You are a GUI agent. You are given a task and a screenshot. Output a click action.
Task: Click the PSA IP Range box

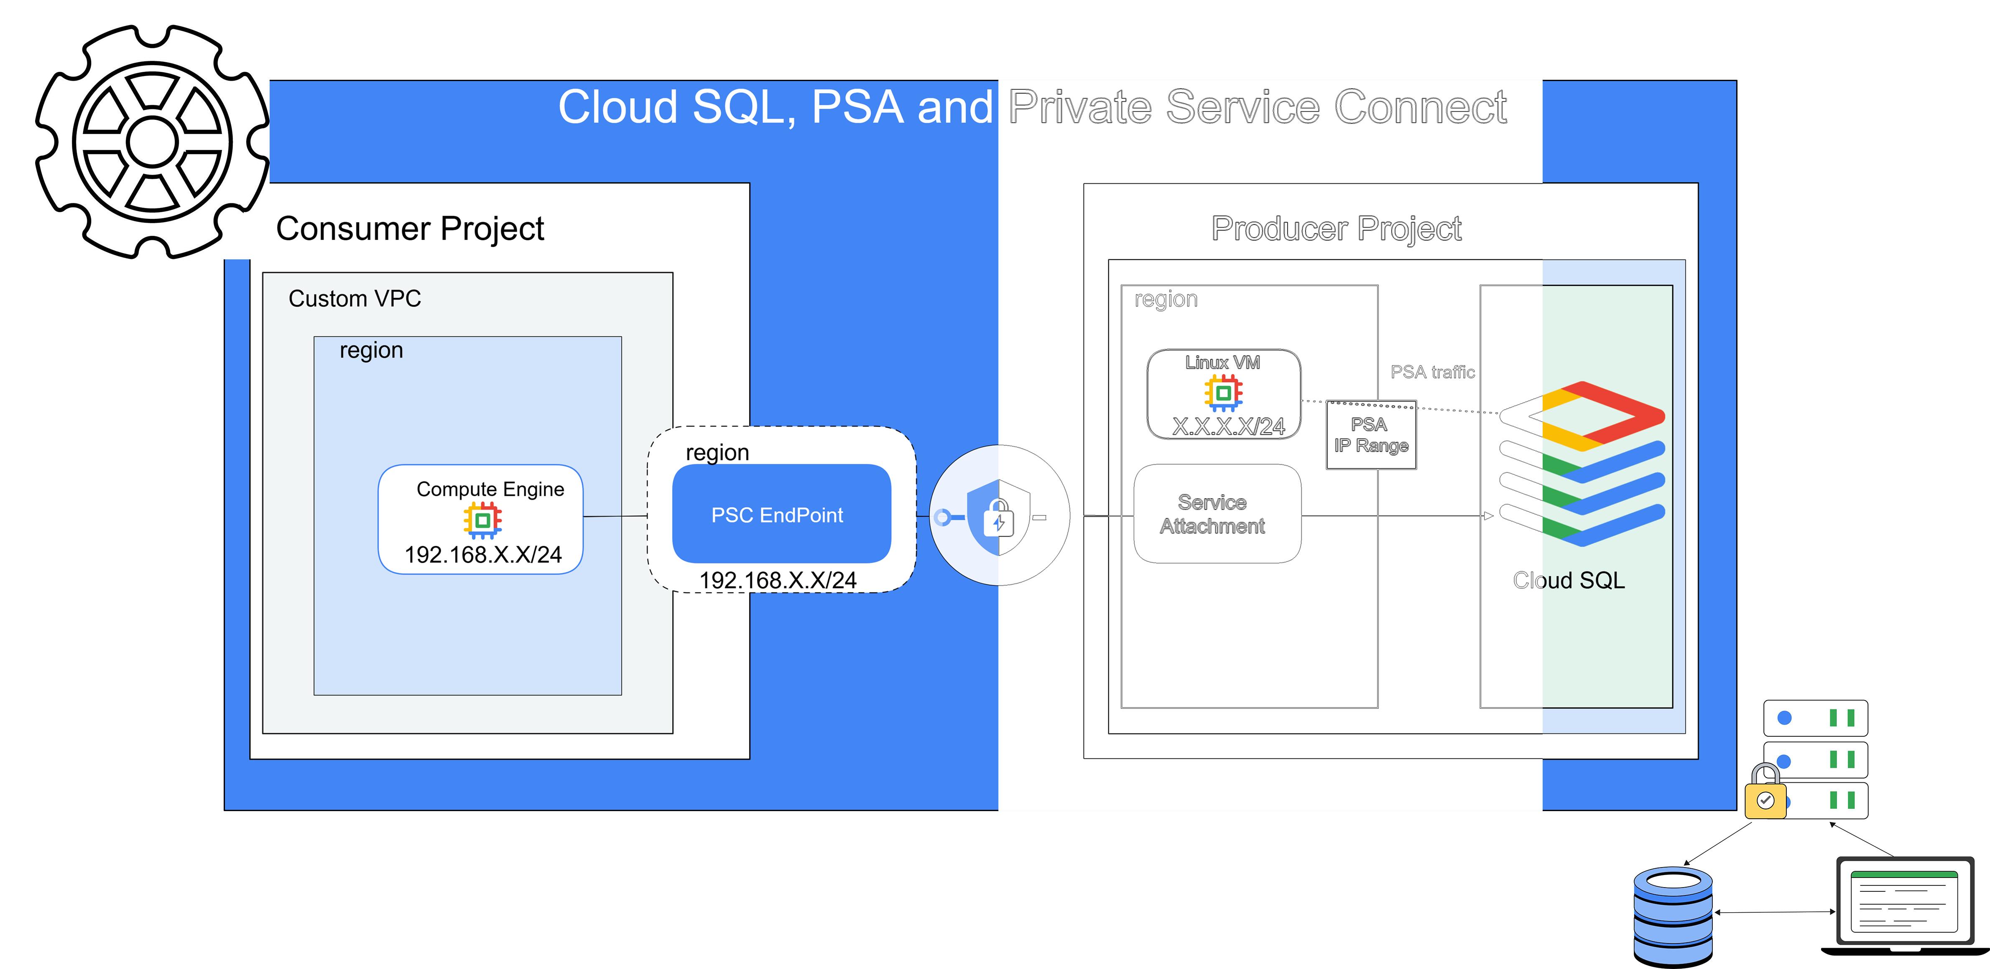[1370, 435]
